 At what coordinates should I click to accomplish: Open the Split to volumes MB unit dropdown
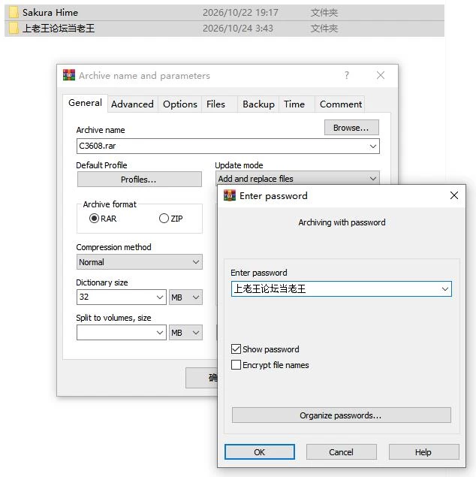[x=185, y=333]
